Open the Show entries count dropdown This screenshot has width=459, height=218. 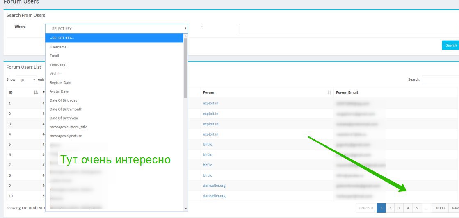coord(26,80)
